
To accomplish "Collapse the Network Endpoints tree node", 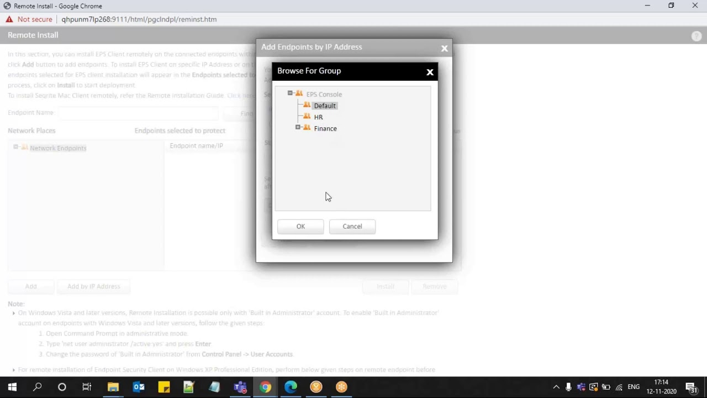I will point(15,147).
